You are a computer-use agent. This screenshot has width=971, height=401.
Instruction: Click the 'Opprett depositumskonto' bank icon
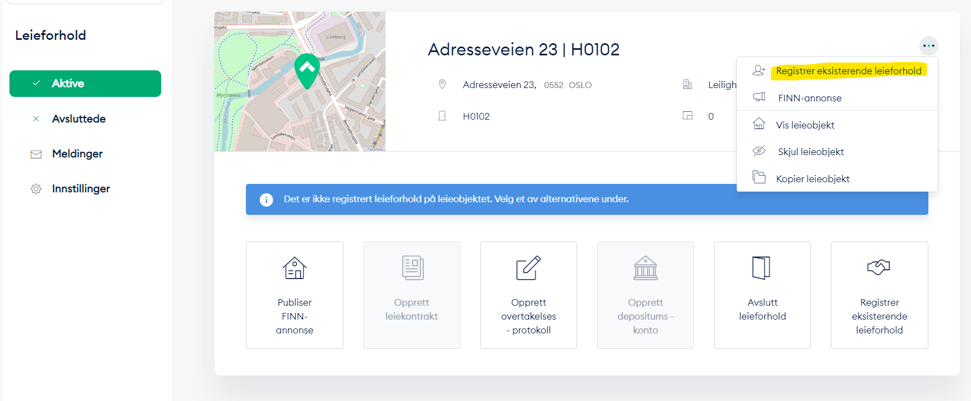(645, 268)
